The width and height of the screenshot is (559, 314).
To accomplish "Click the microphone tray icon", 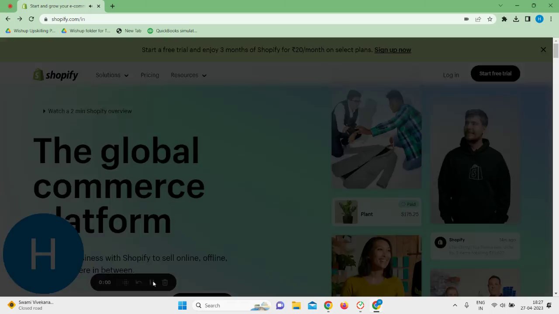I will [466, 306].
